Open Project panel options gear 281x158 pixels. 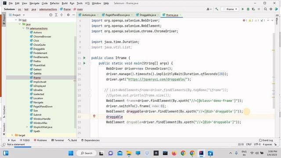click(68, 15)
